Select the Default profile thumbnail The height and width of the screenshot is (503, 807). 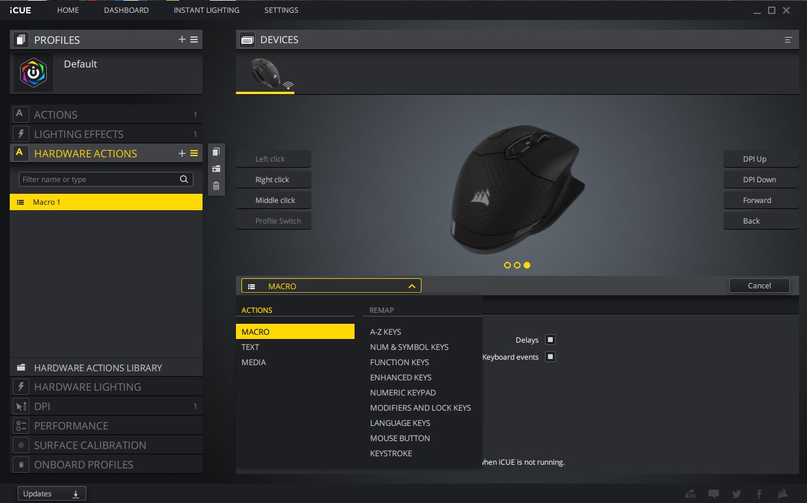(x=33, y=72)
